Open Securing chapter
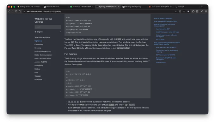This screenshot has width=215, height=123. coord(38,48)
